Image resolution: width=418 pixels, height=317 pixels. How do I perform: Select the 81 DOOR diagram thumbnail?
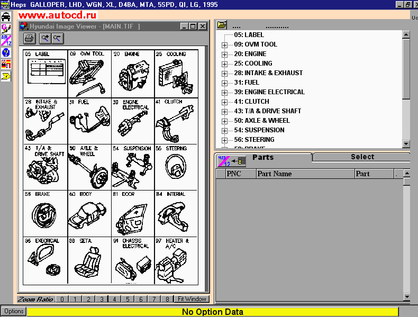(x=133, y=213)
